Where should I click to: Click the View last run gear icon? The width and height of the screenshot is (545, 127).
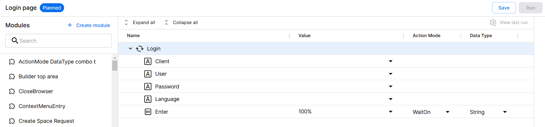coord(493,23)
